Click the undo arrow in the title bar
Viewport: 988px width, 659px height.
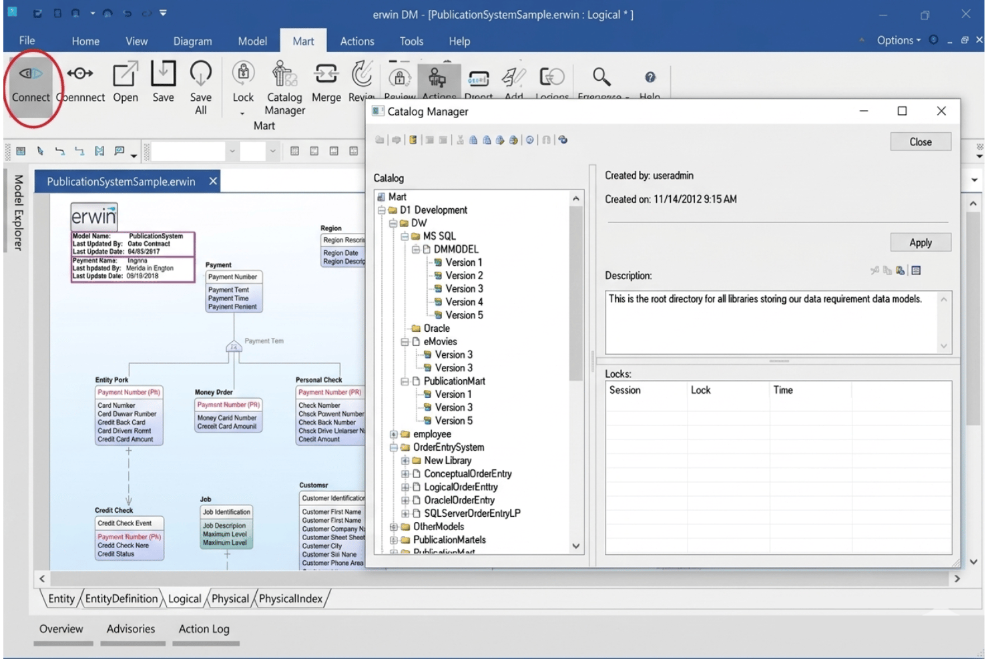click(127, 13)
